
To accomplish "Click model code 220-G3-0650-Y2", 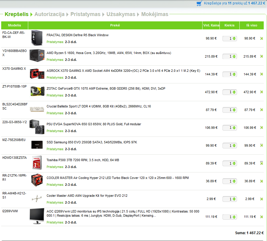I will tap(15, 122).
